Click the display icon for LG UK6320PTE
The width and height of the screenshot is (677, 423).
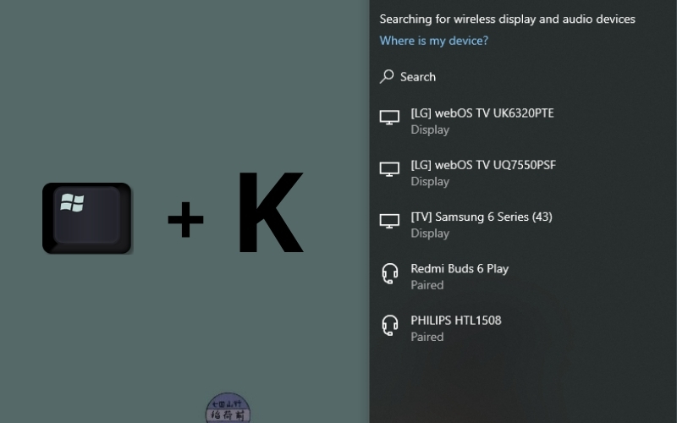pos(389,118)
